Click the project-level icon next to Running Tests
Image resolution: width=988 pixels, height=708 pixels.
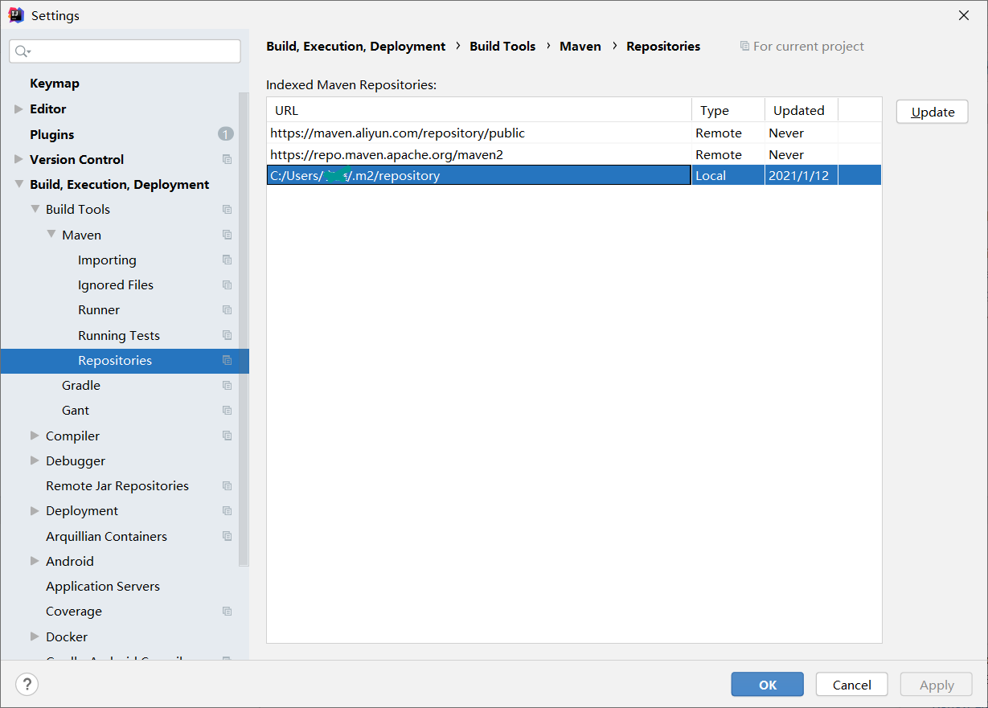227,335
